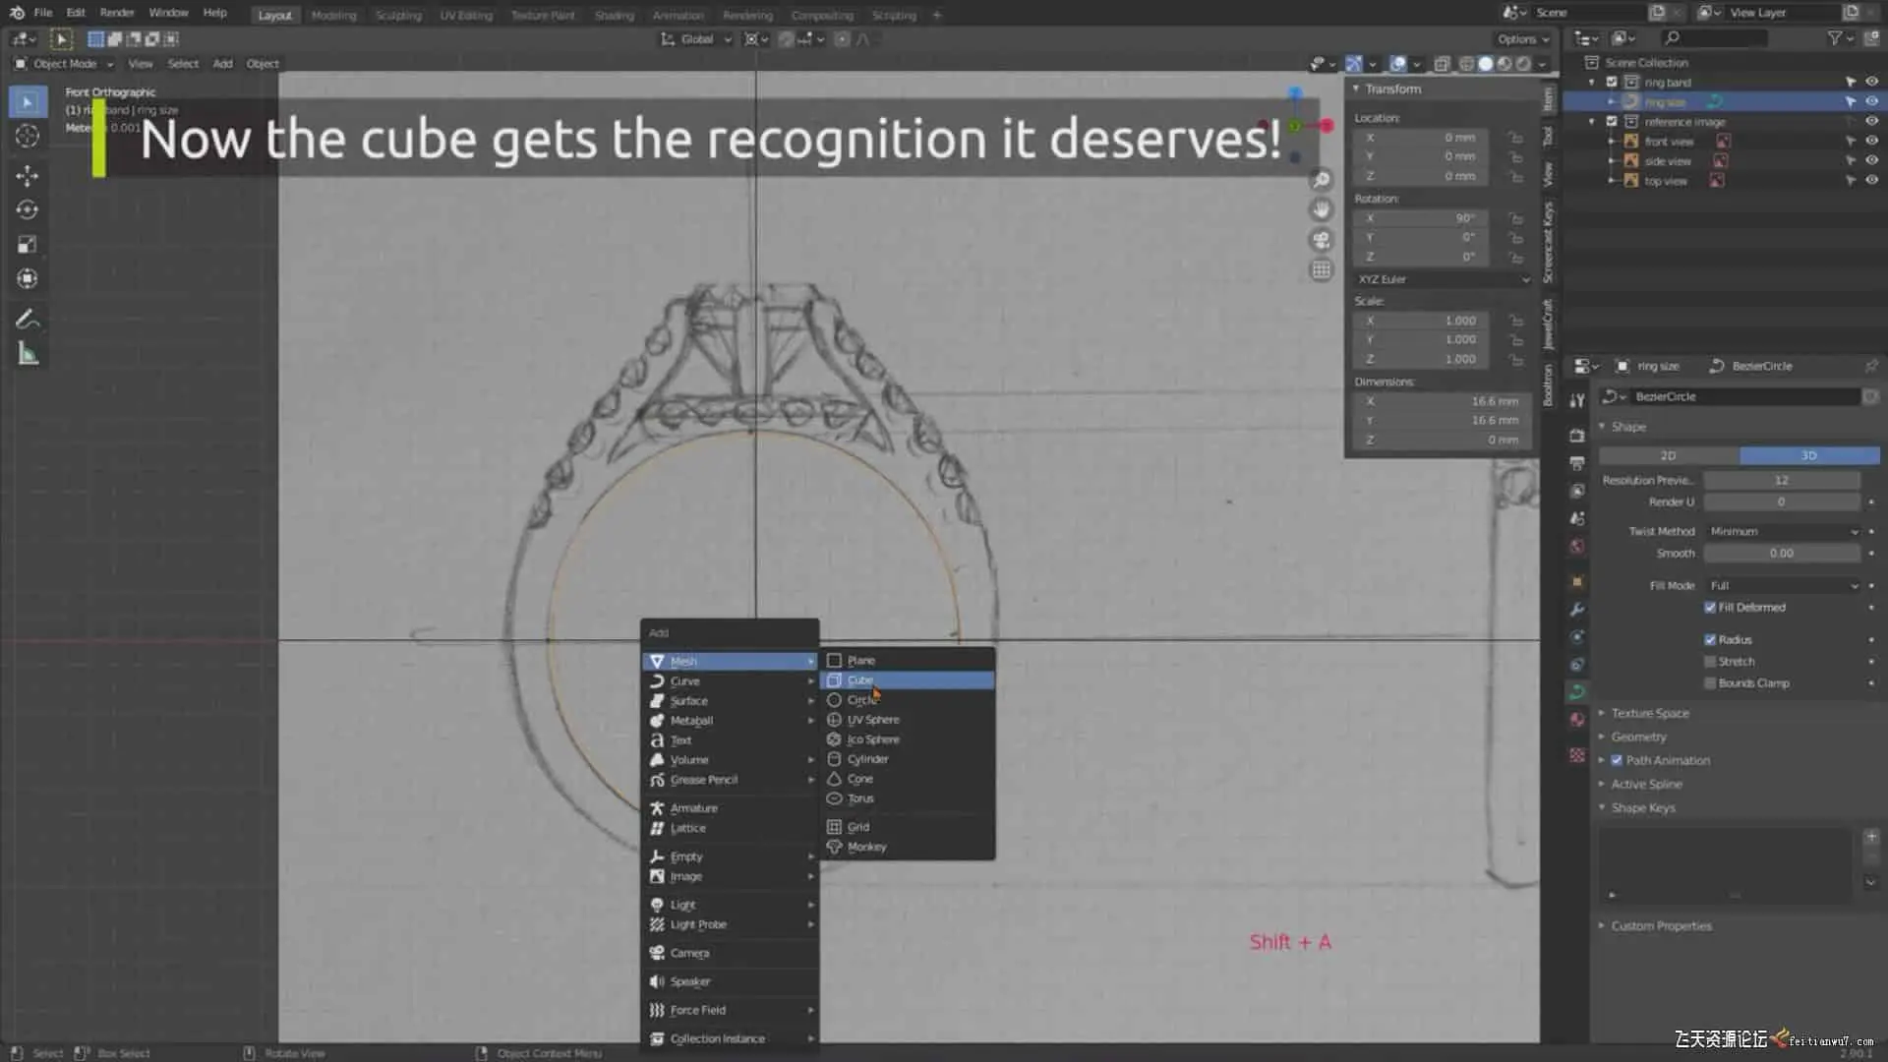Select the Annotate pencil tool

coord(28,319)
